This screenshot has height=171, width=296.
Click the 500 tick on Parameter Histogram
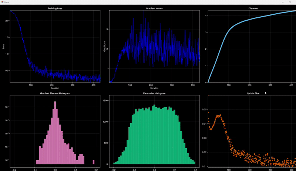click(106, 143)
